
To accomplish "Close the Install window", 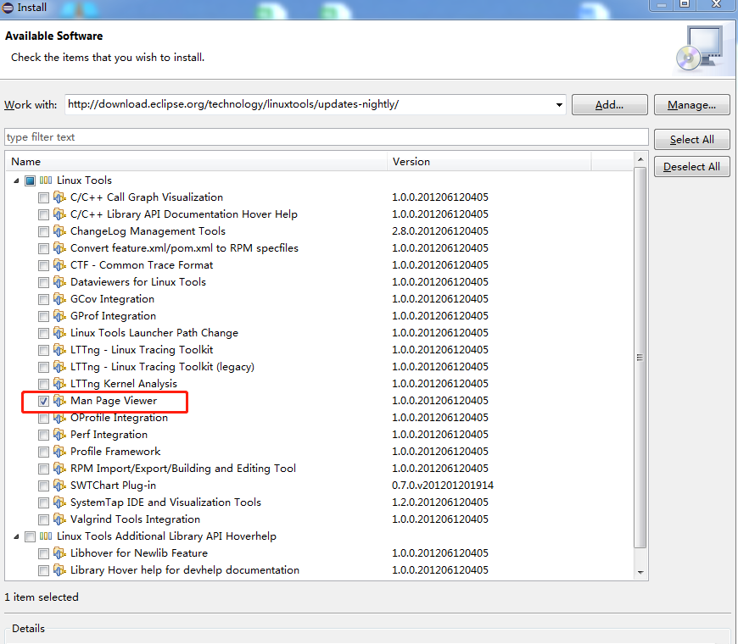I will [716, 4].
